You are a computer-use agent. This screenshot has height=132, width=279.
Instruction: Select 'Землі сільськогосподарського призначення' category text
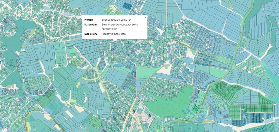pyautogui.click(x=120, y=27)
